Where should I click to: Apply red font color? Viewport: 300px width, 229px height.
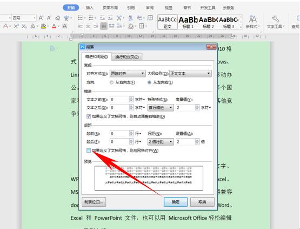pos(54,26)
